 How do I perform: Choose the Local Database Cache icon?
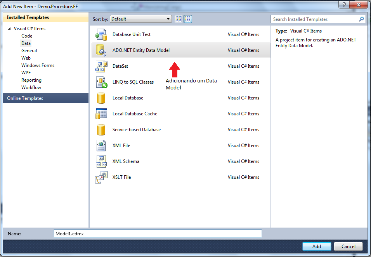(x=101, y=114)
